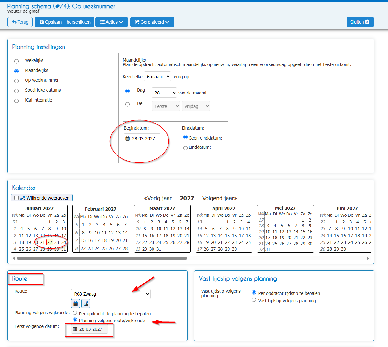This screenshot has width=388, height=347.
Task: Click the Sluiten button
Action: tap(360, 22)
